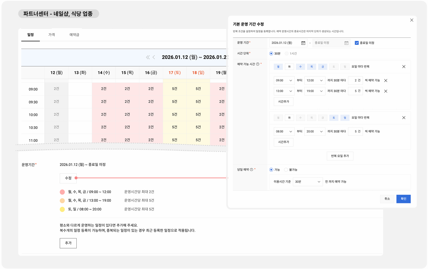428x269 pixels.
Task: Remove the weekday repeat block with X
Action: (404, 67)
